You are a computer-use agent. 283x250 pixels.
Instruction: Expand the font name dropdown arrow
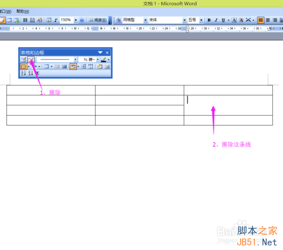185,20
